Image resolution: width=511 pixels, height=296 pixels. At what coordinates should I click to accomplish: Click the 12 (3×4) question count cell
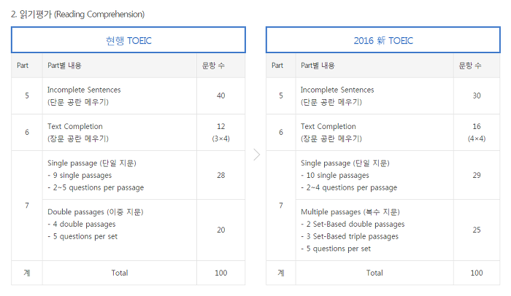[x=221, y=132]
